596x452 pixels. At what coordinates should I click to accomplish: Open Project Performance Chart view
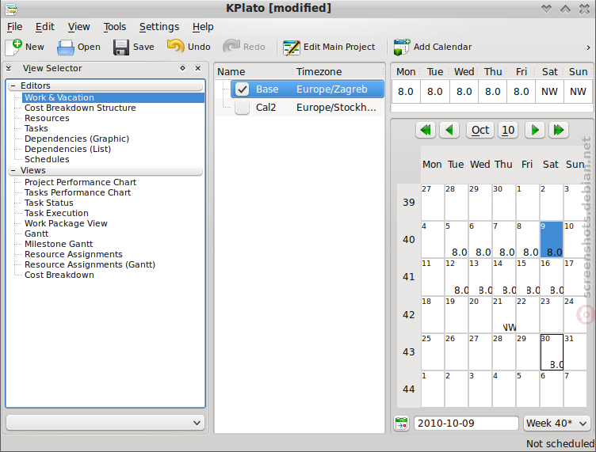click(80, 182)
